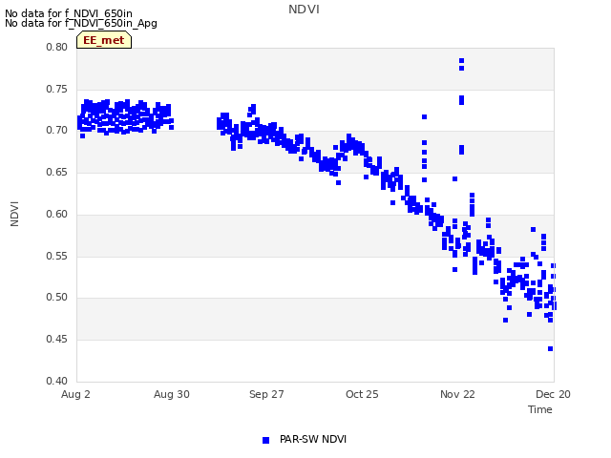Click the EE_met label tag
This screenshot has height=458, width=611.
(x=104, y=40)
